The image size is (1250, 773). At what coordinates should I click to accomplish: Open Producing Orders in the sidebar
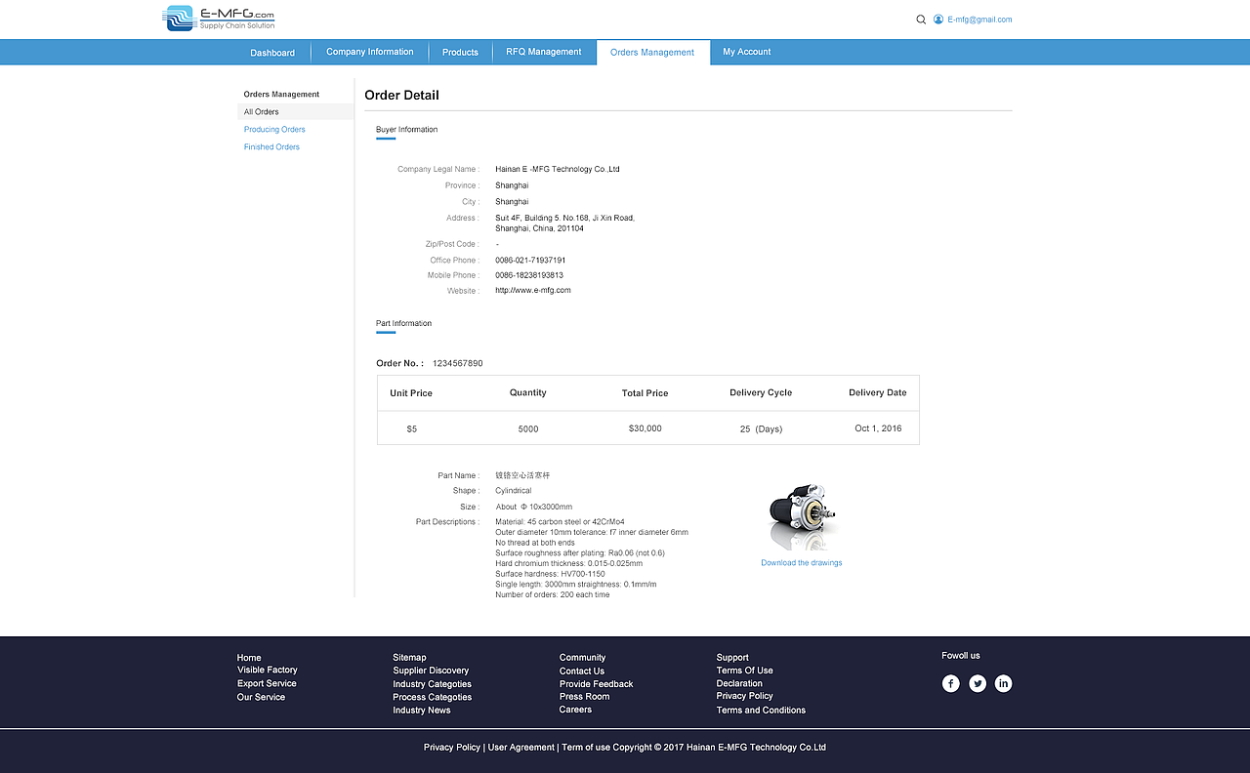pos(274,130)
